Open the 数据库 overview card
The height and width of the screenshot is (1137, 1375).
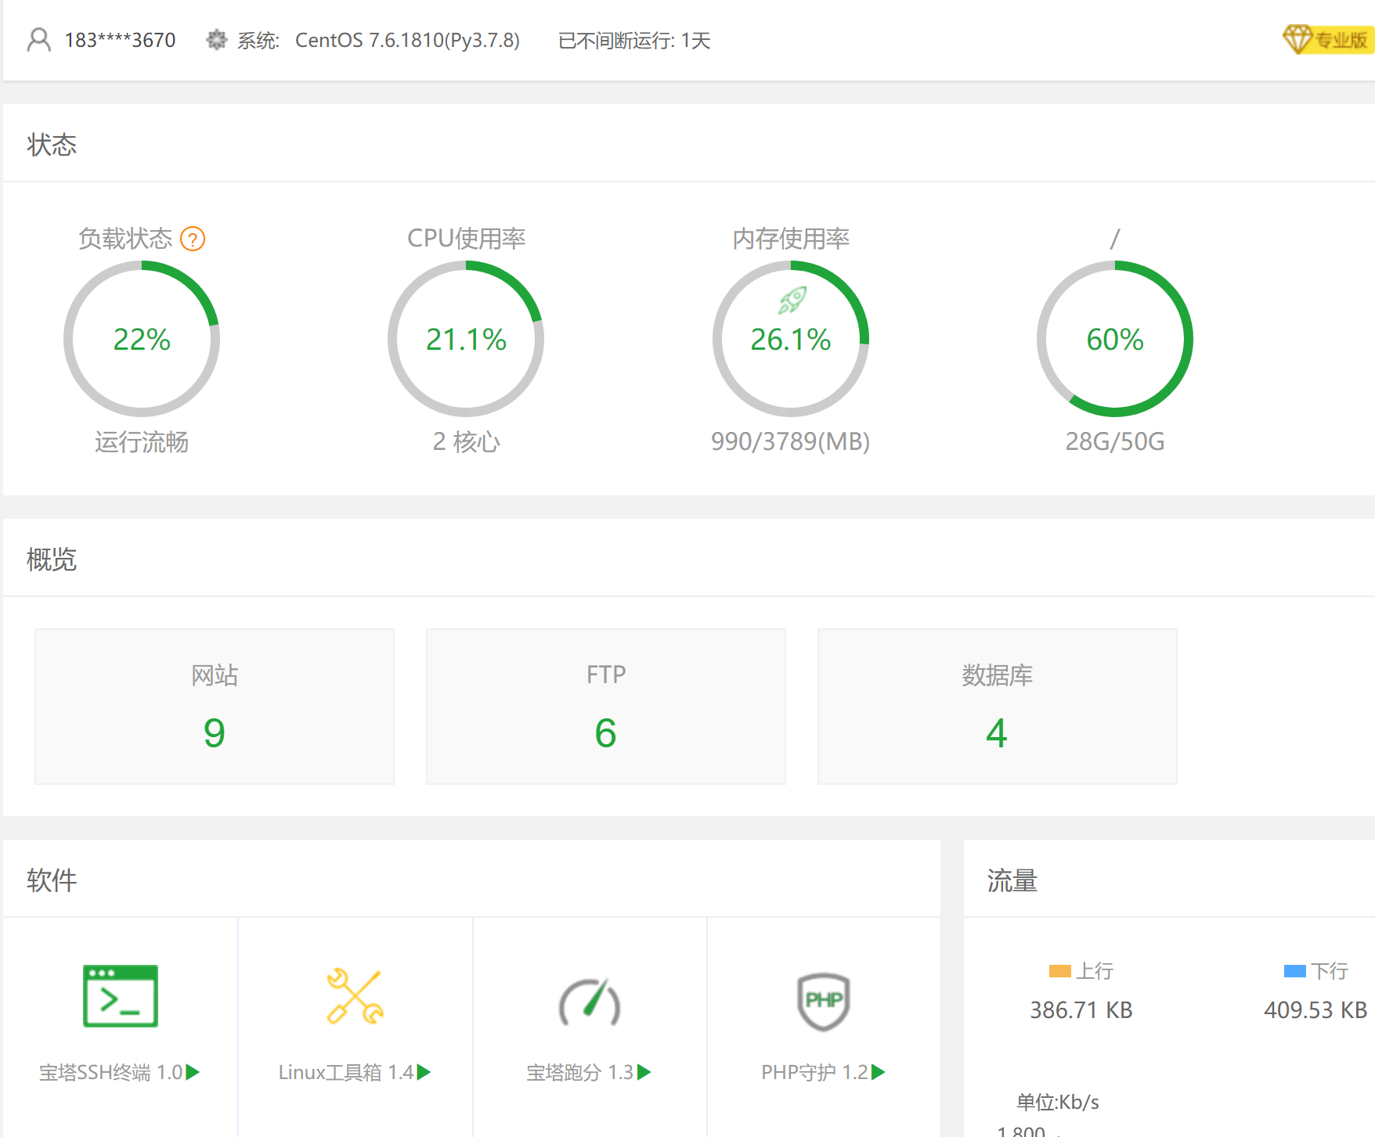pyautogui.click(x=997, y=706)
